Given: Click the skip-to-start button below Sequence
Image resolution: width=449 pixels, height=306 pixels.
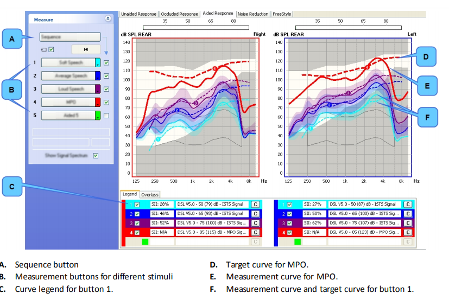Looking at the screenshot, I should [86, 49].
